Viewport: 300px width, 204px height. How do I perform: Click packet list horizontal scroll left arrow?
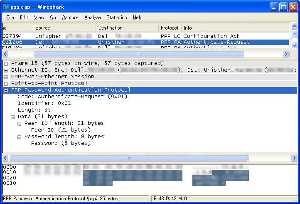(5, 54)
